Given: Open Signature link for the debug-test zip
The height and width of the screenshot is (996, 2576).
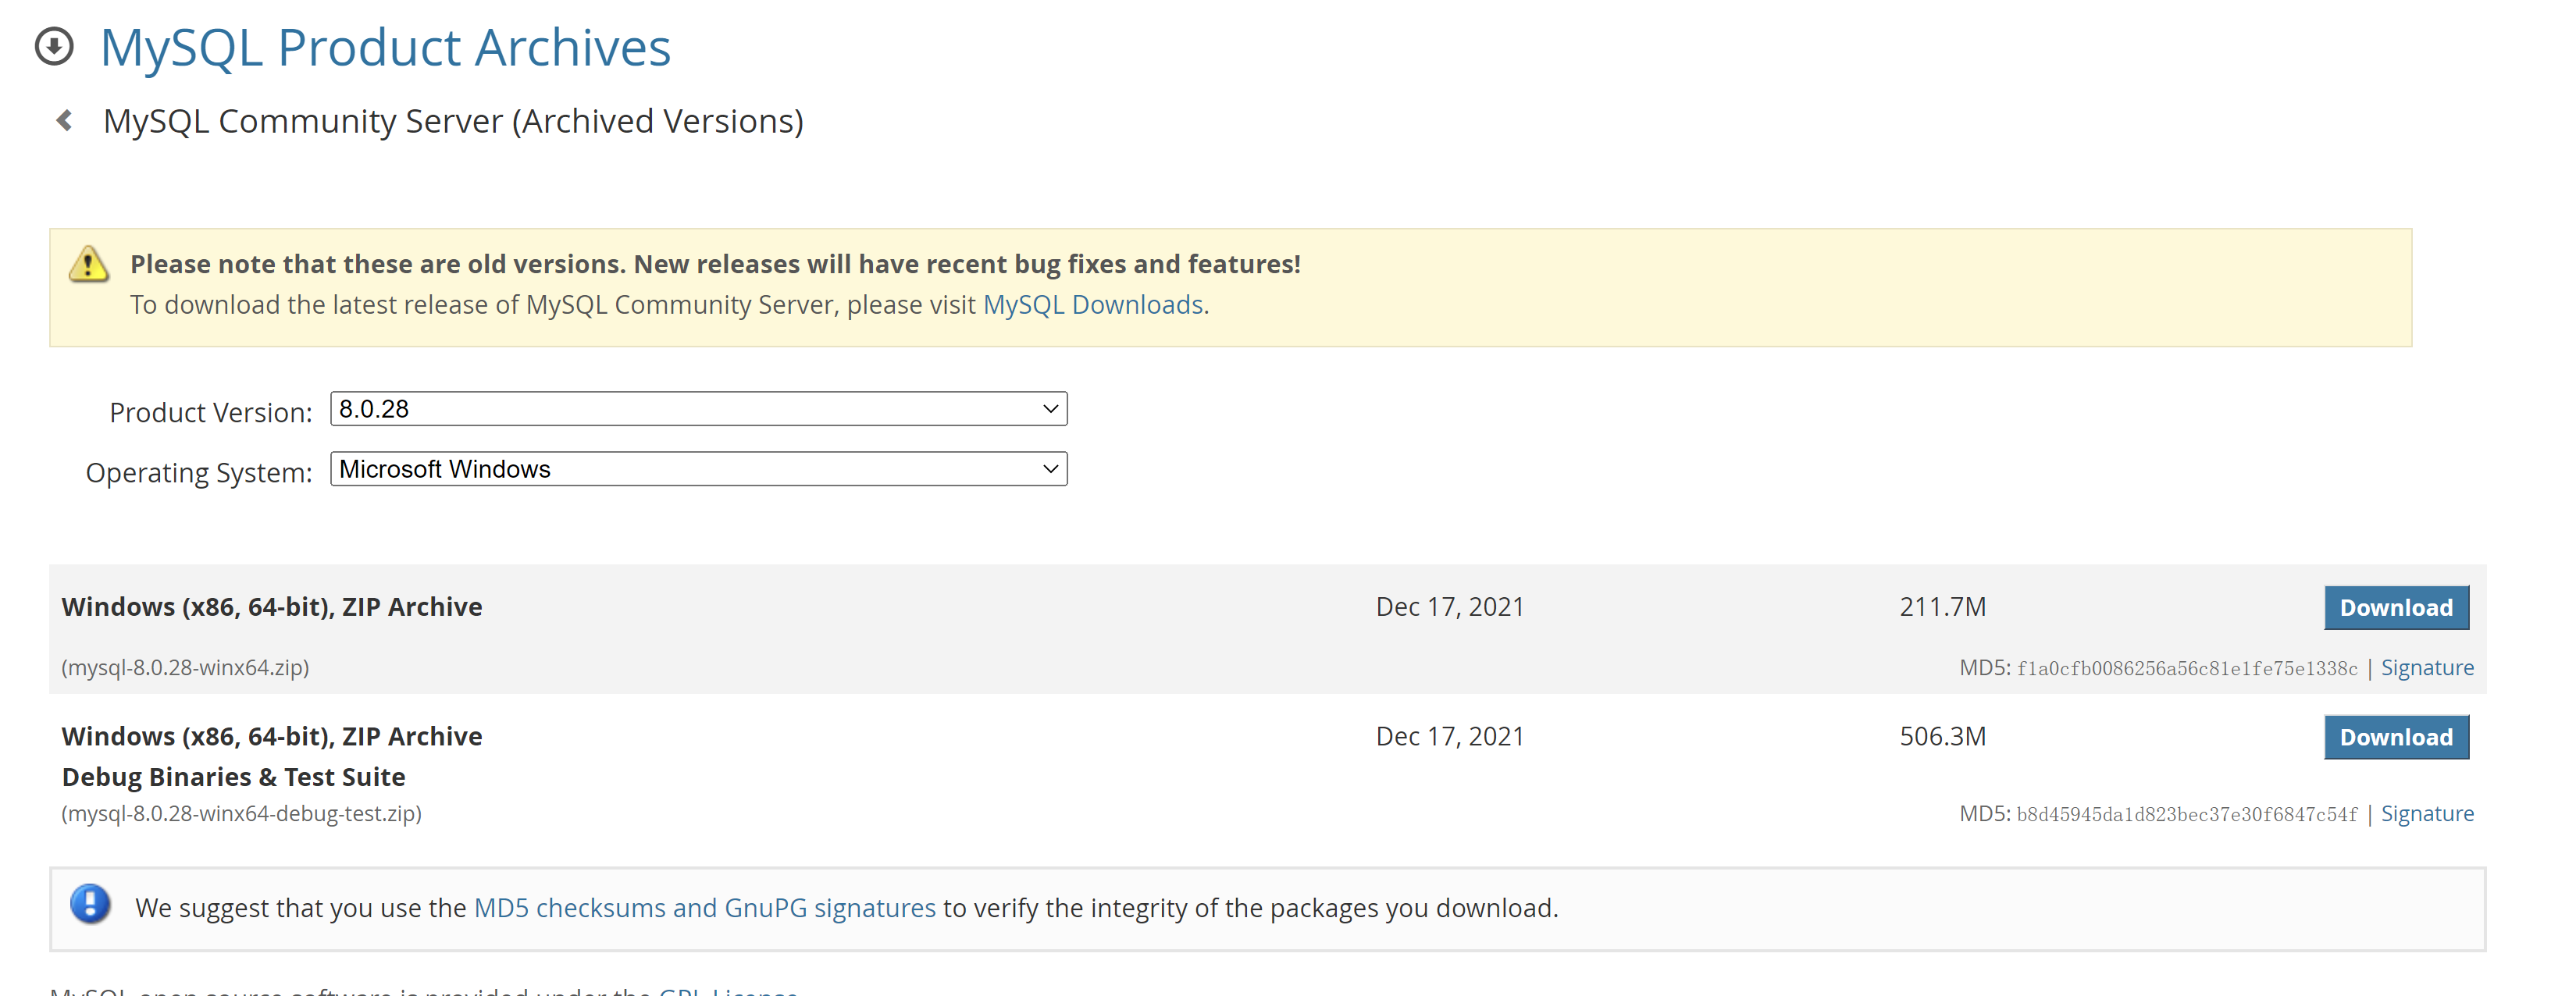Looking at the screenshot, I should point(2426,814).
